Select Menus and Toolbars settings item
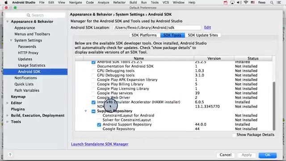Screen dimensions: 286x161 [32, 34]
